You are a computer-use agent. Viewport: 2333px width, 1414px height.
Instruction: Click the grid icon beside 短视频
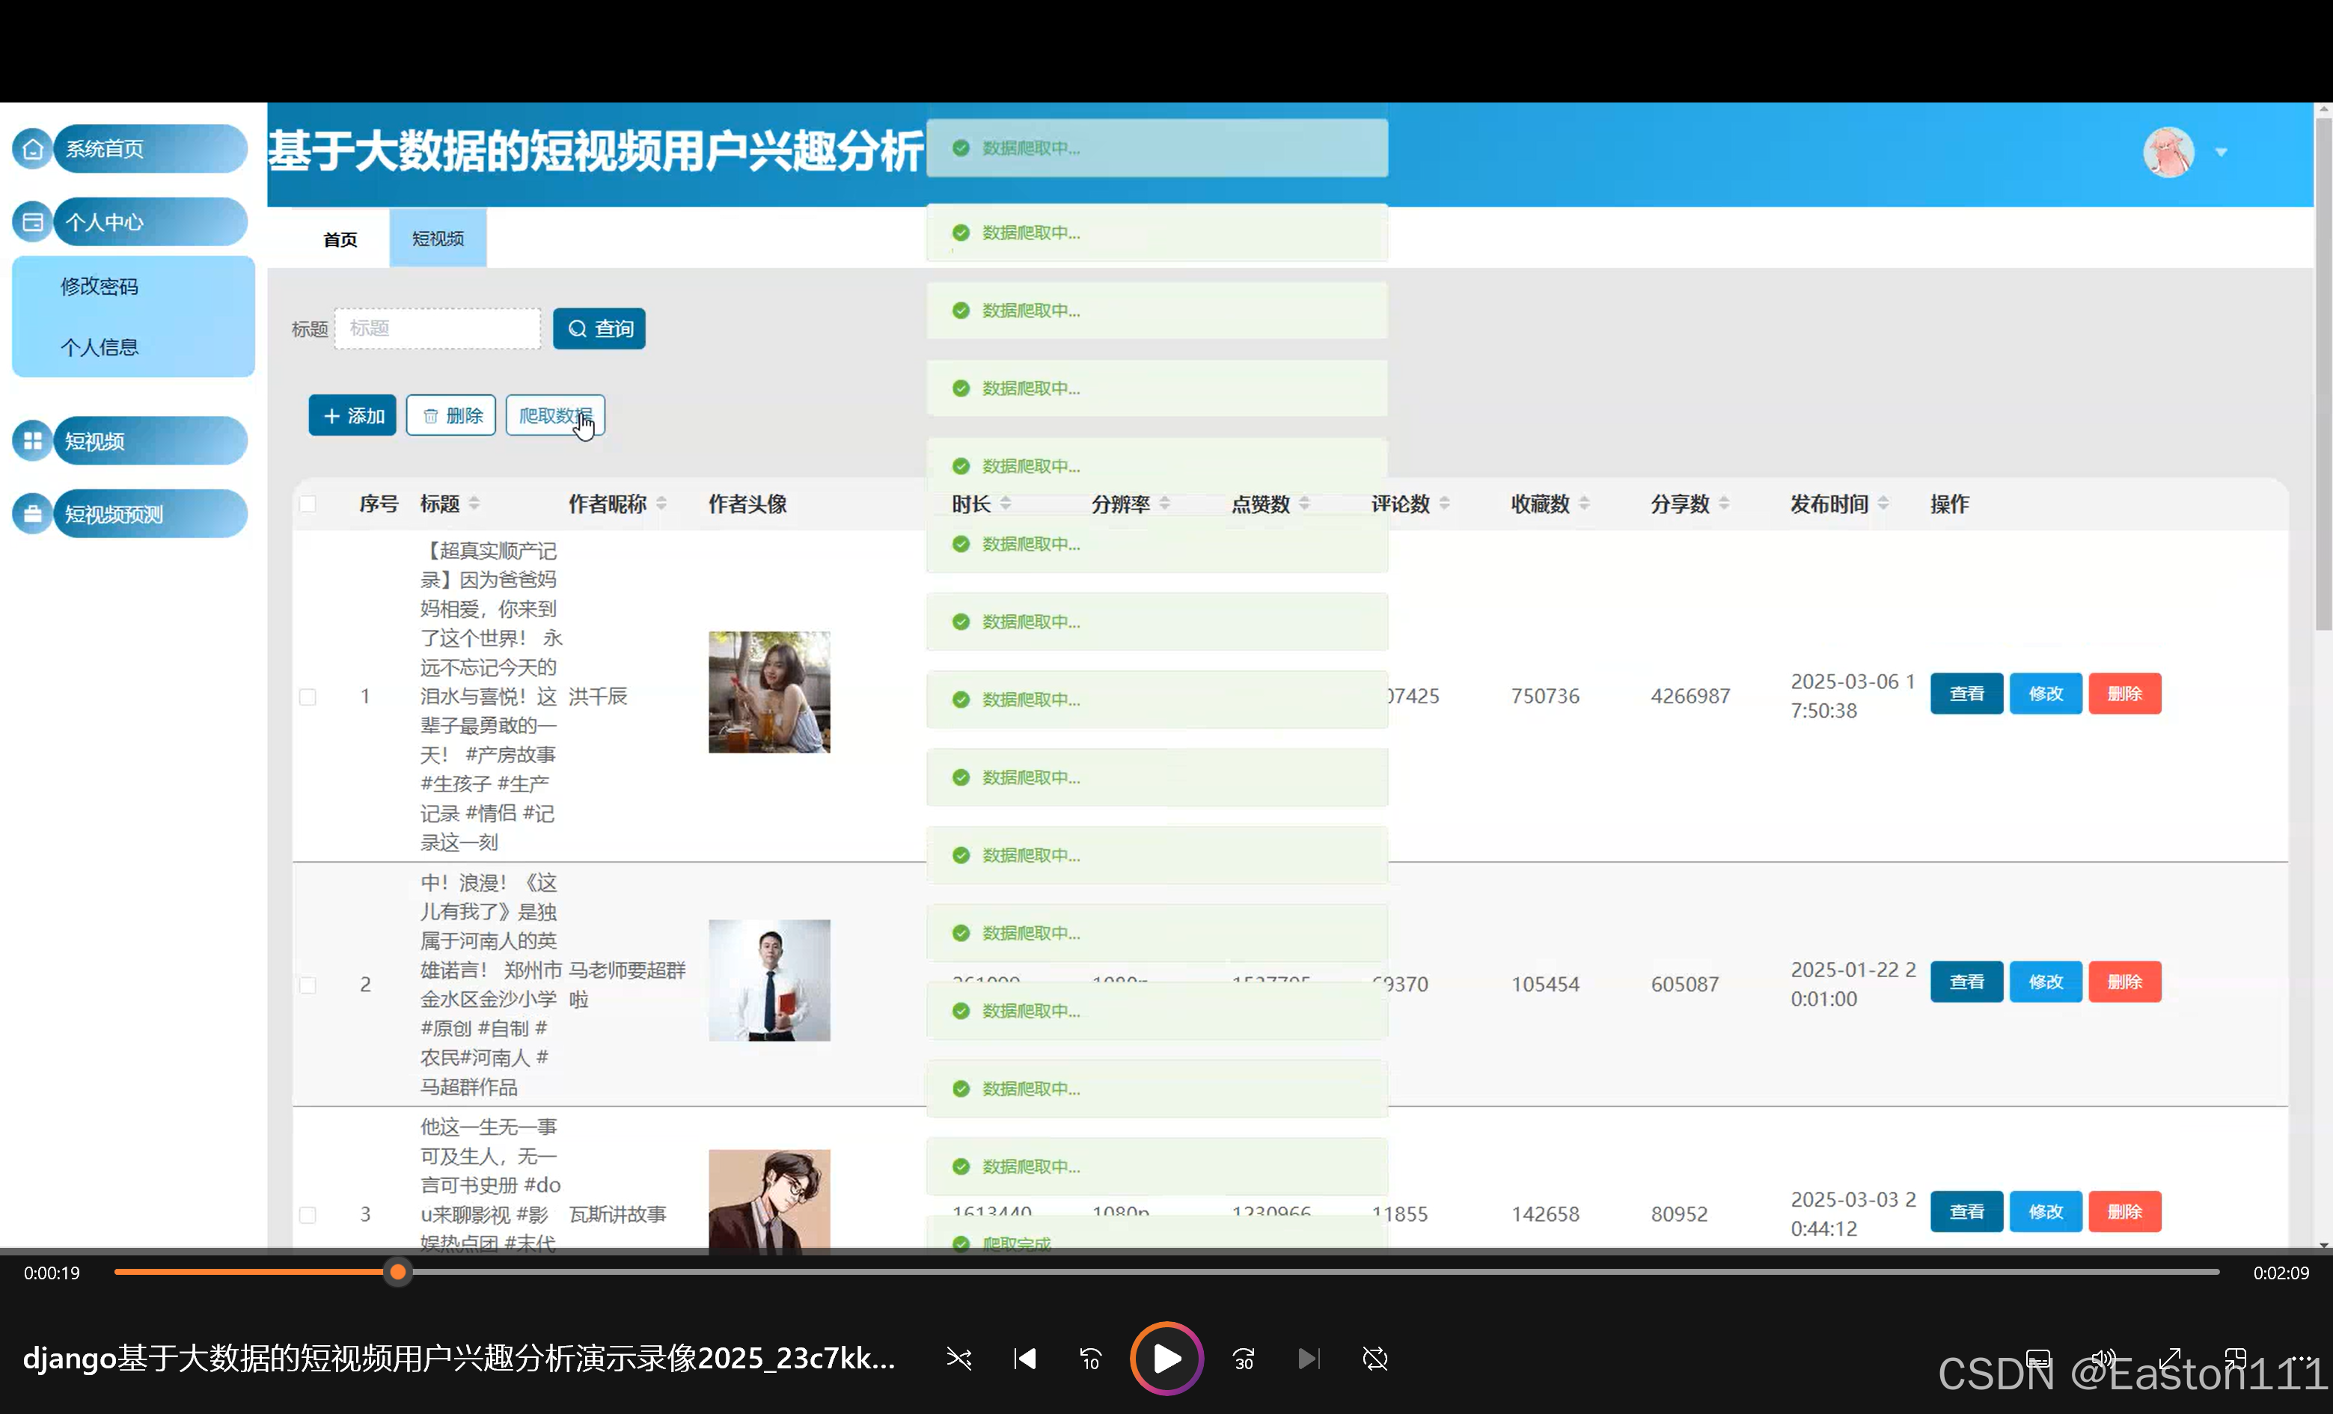[32, 441]
